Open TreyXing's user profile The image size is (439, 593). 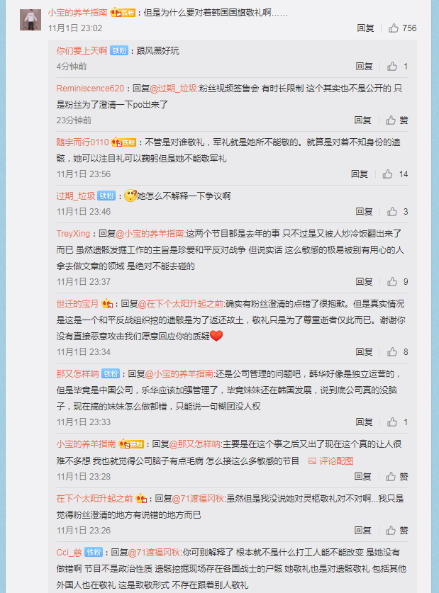pos(73,234)
